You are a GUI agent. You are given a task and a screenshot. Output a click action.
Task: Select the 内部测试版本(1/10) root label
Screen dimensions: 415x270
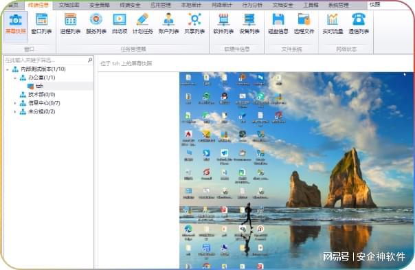[x=43, y=69]
